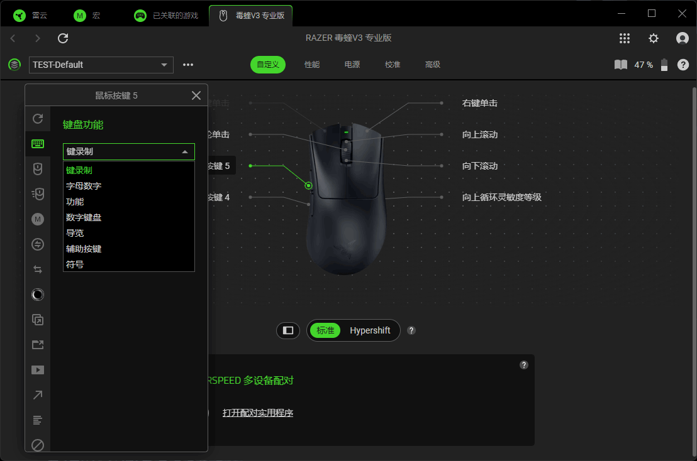Select the text function lines icon
697x461 pixels.
38,420
